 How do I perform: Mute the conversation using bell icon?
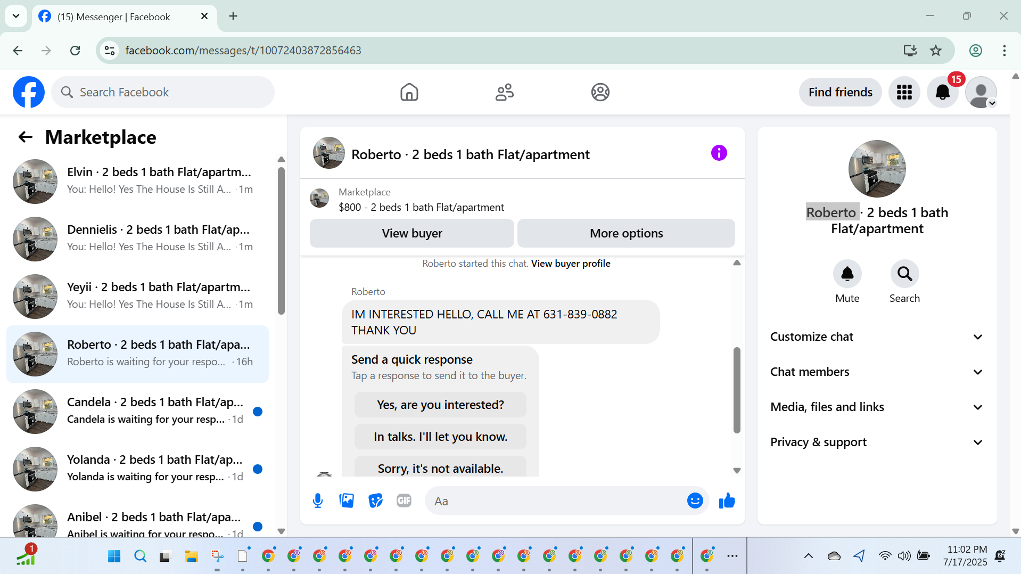coord(847,274)
